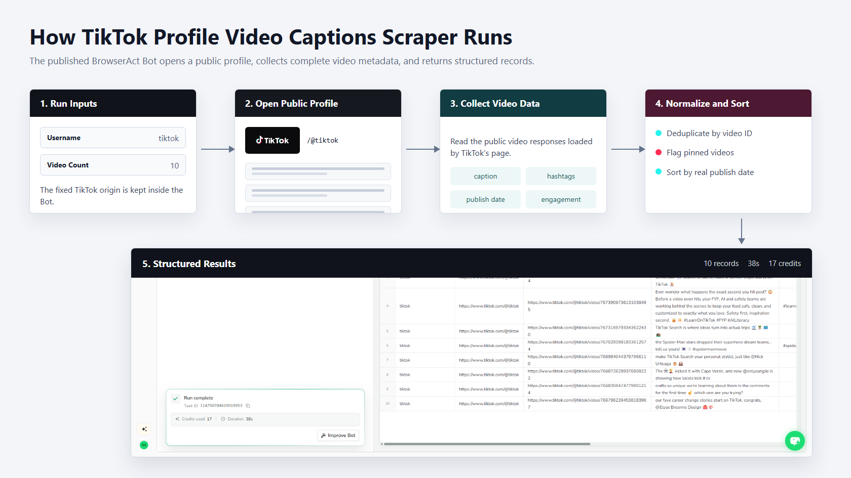Click the Improve Bot button

click(338, 436)
